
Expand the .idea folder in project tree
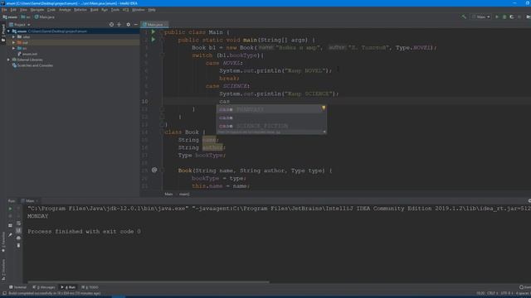click(x=13, y=36)
